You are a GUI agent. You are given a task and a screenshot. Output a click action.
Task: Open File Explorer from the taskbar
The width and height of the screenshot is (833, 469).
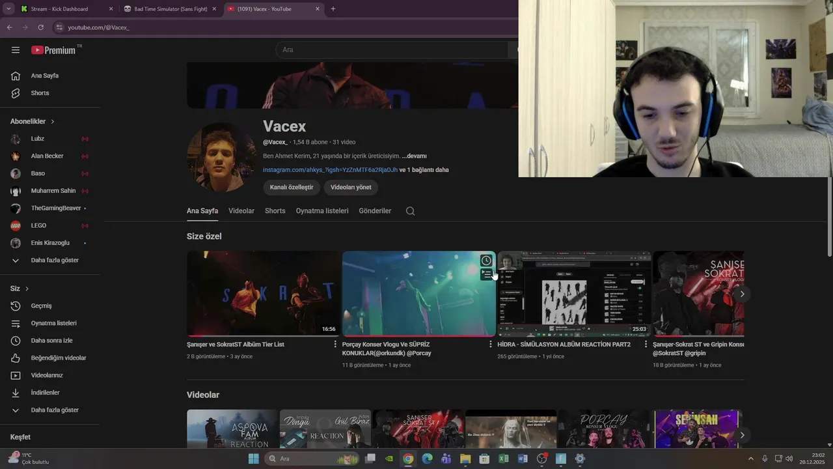465,459
